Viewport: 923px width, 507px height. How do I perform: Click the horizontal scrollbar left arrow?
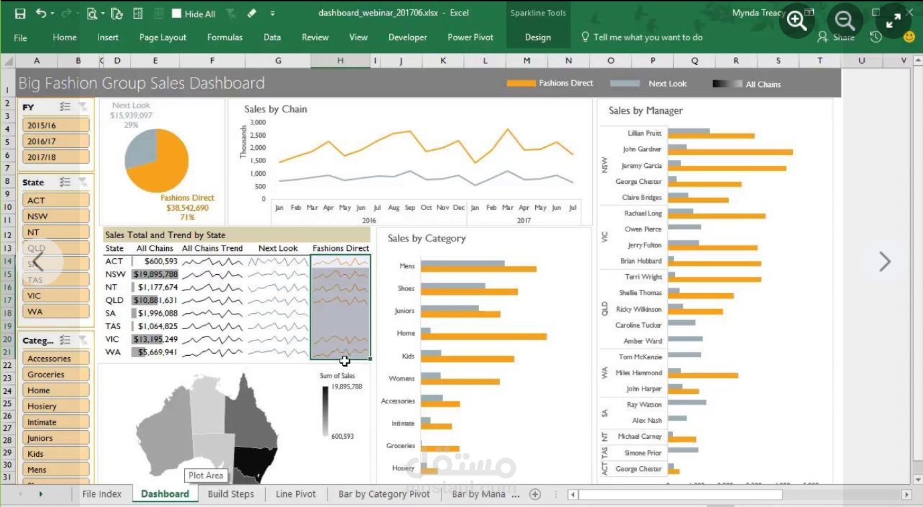coord(573,495)
